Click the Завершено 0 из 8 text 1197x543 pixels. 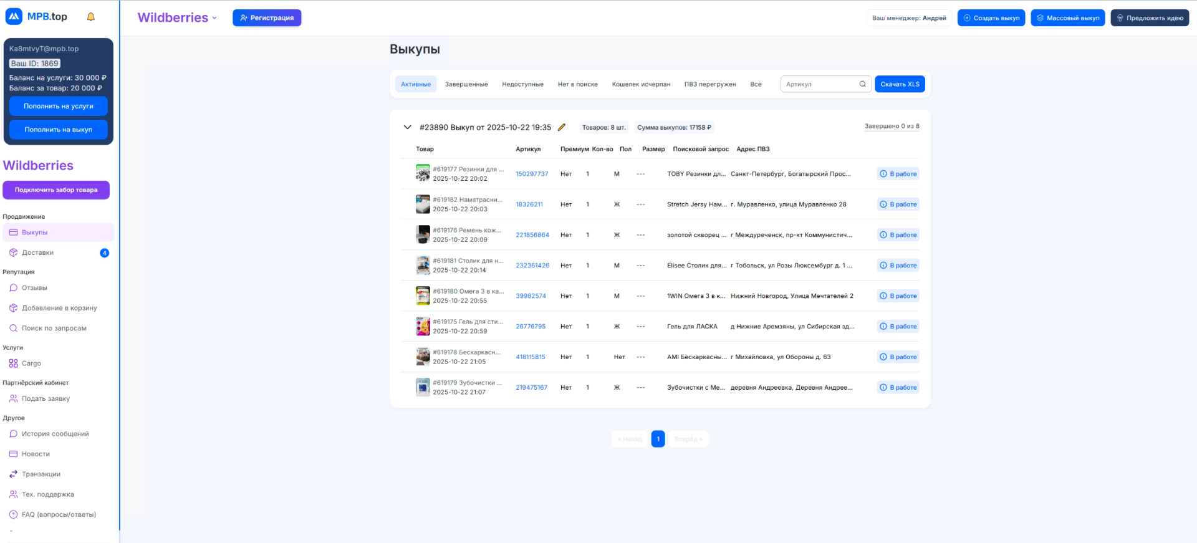(892, 126)
